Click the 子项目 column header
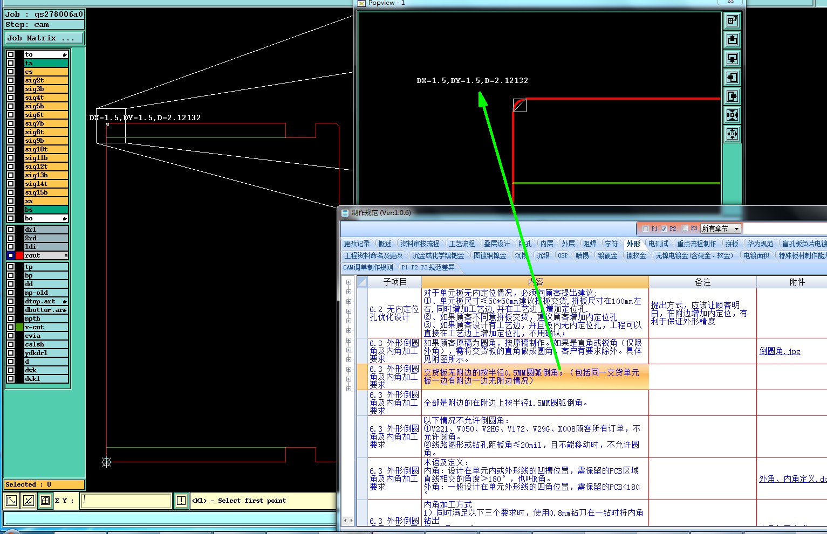The width and height of the screenshot is (827, 534). pos(395,282)
